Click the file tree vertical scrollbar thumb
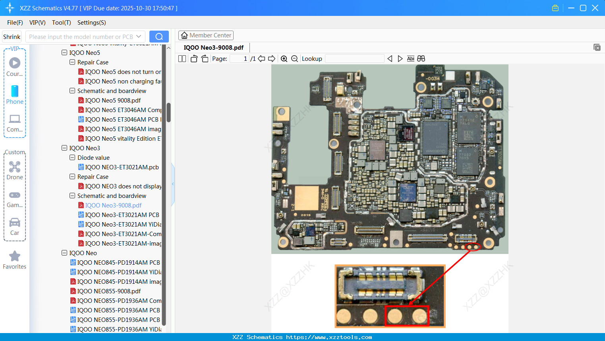This screenshot has width=605, height=341. [x=168, y=112]
